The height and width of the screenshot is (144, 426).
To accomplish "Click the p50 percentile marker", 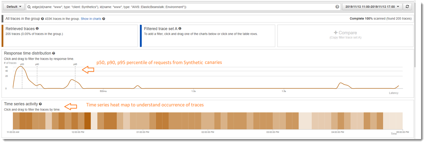I will click(22, 65).
